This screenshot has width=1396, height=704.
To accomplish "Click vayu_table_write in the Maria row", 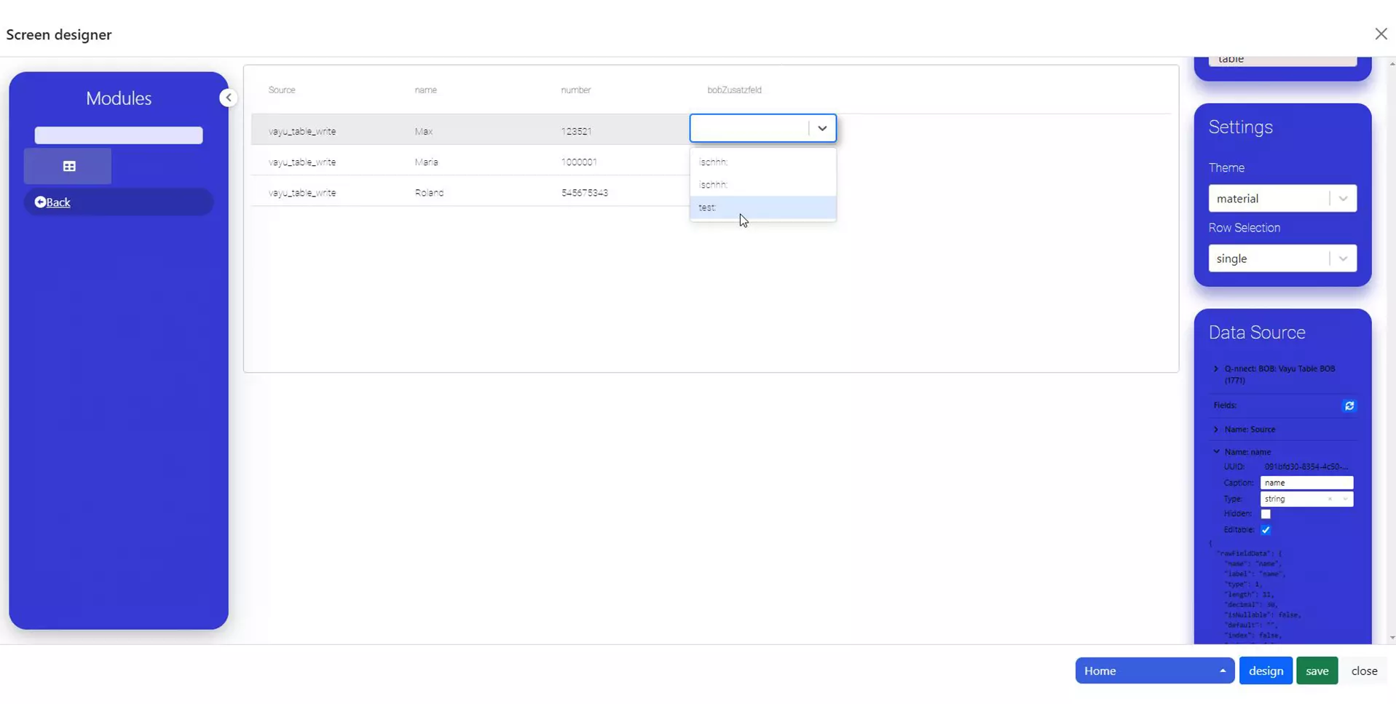I will [302, 162].
